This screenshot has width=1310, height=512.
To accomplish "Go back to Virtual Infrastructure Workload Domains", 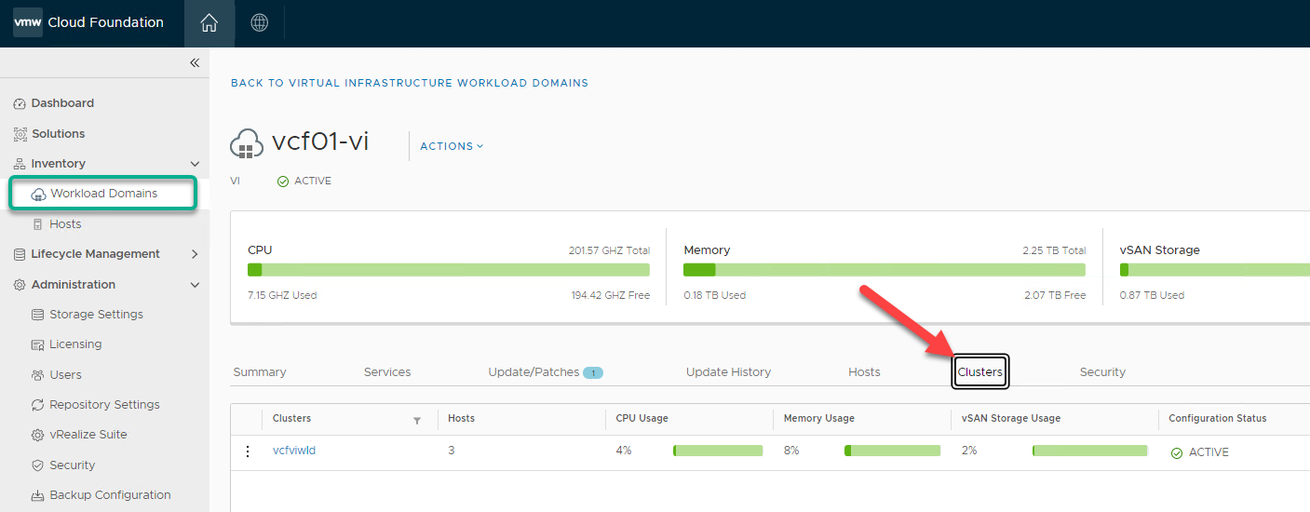I will coord(410,83).
